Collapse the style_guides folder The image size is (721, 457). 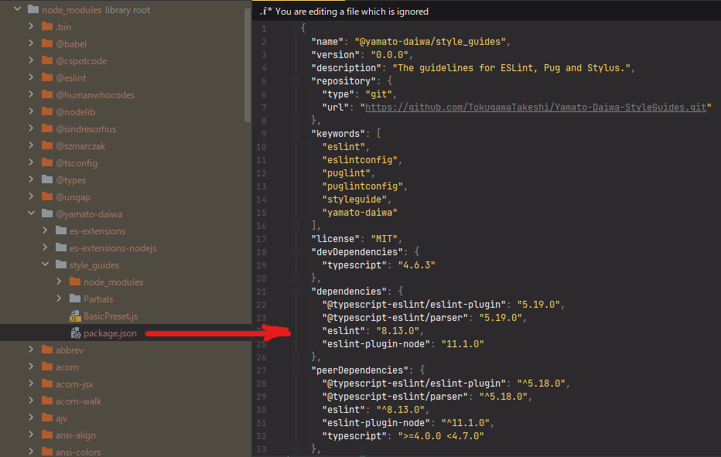point(45,264)
